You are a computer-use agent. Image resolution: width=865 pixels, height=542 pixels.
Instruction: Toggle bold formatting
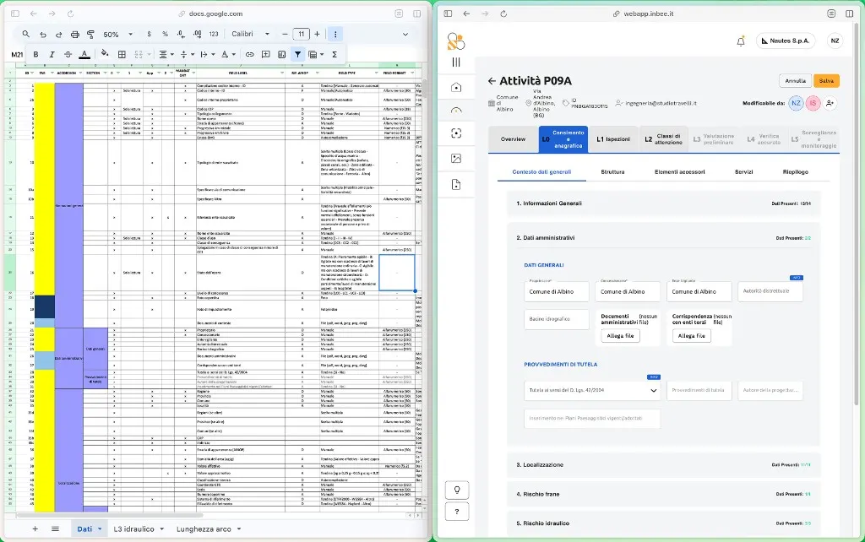(35, 54)
